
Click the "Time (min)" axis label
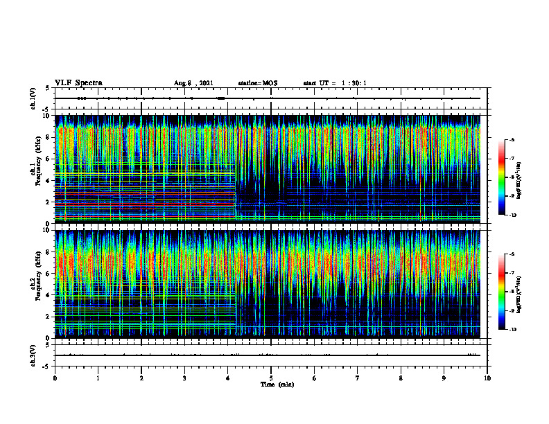coord(277,385)
